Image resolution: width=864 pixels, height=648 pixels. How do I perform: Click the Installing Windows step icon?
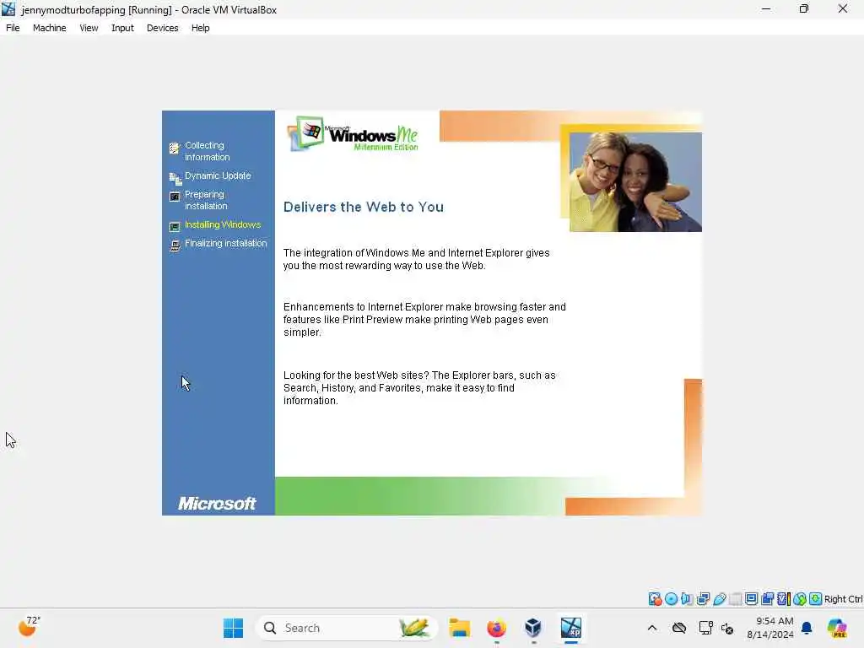tap(175, 226)
